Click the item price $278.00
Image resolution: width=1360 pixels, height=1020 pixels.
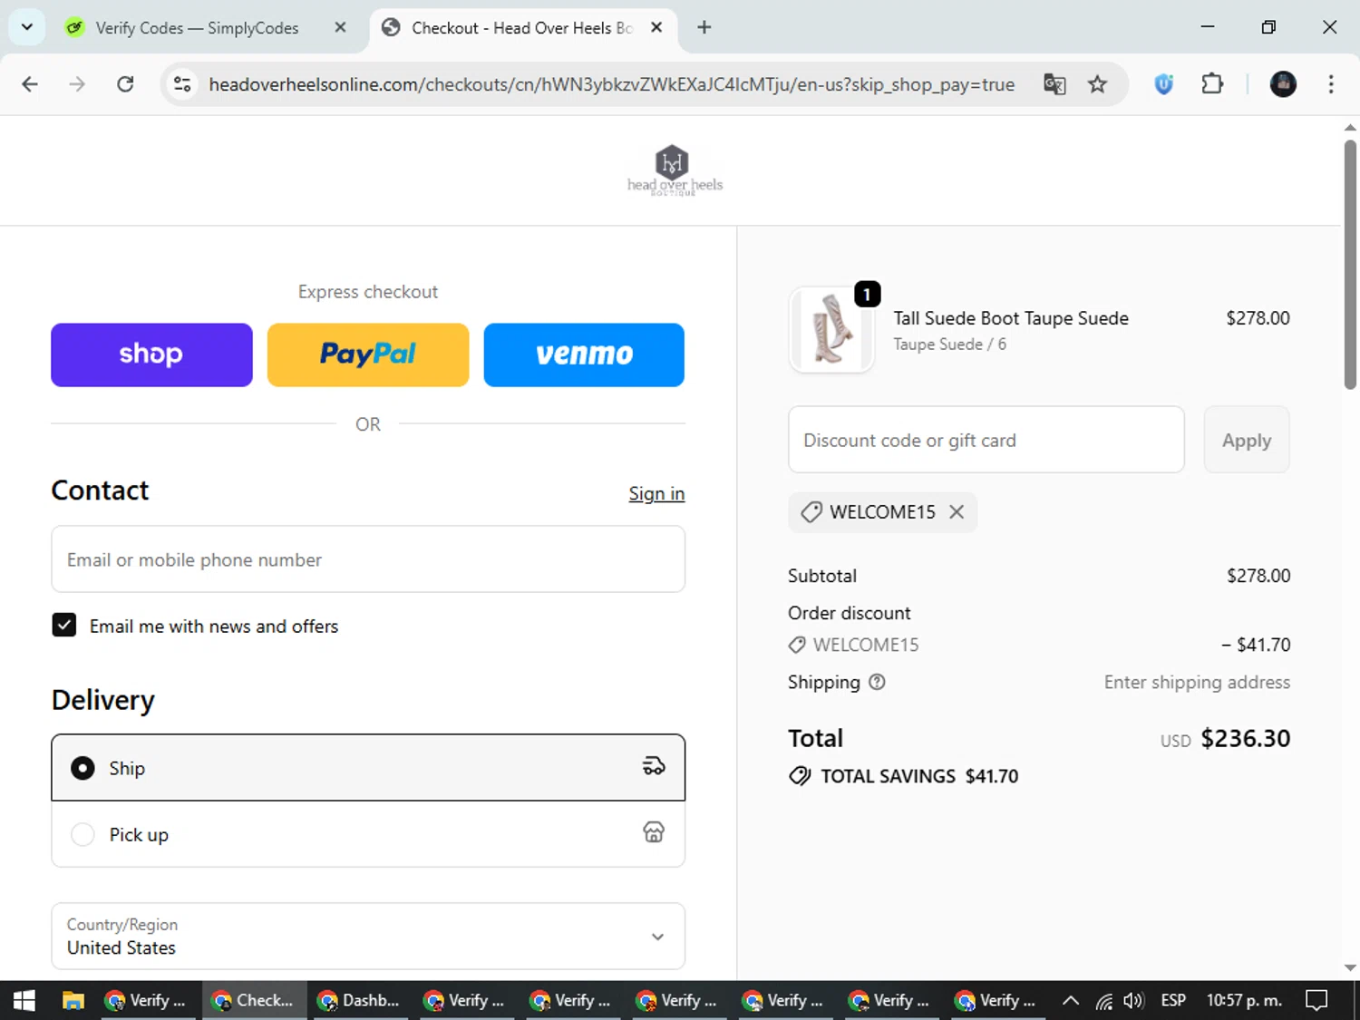tap(1258, 318)
